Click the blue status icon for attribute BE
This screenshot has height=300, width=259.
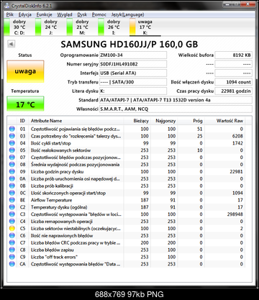pos(12,200)
